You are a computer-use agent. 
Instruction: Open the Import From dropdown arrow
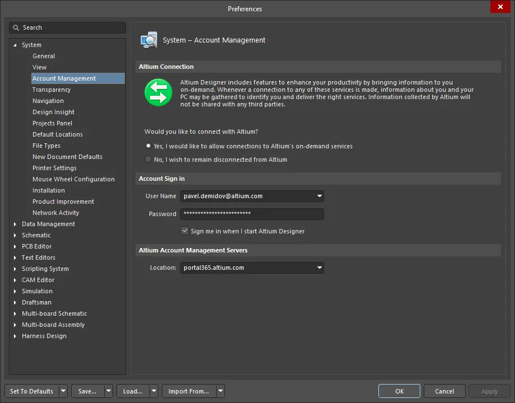(x=221, y=391)
